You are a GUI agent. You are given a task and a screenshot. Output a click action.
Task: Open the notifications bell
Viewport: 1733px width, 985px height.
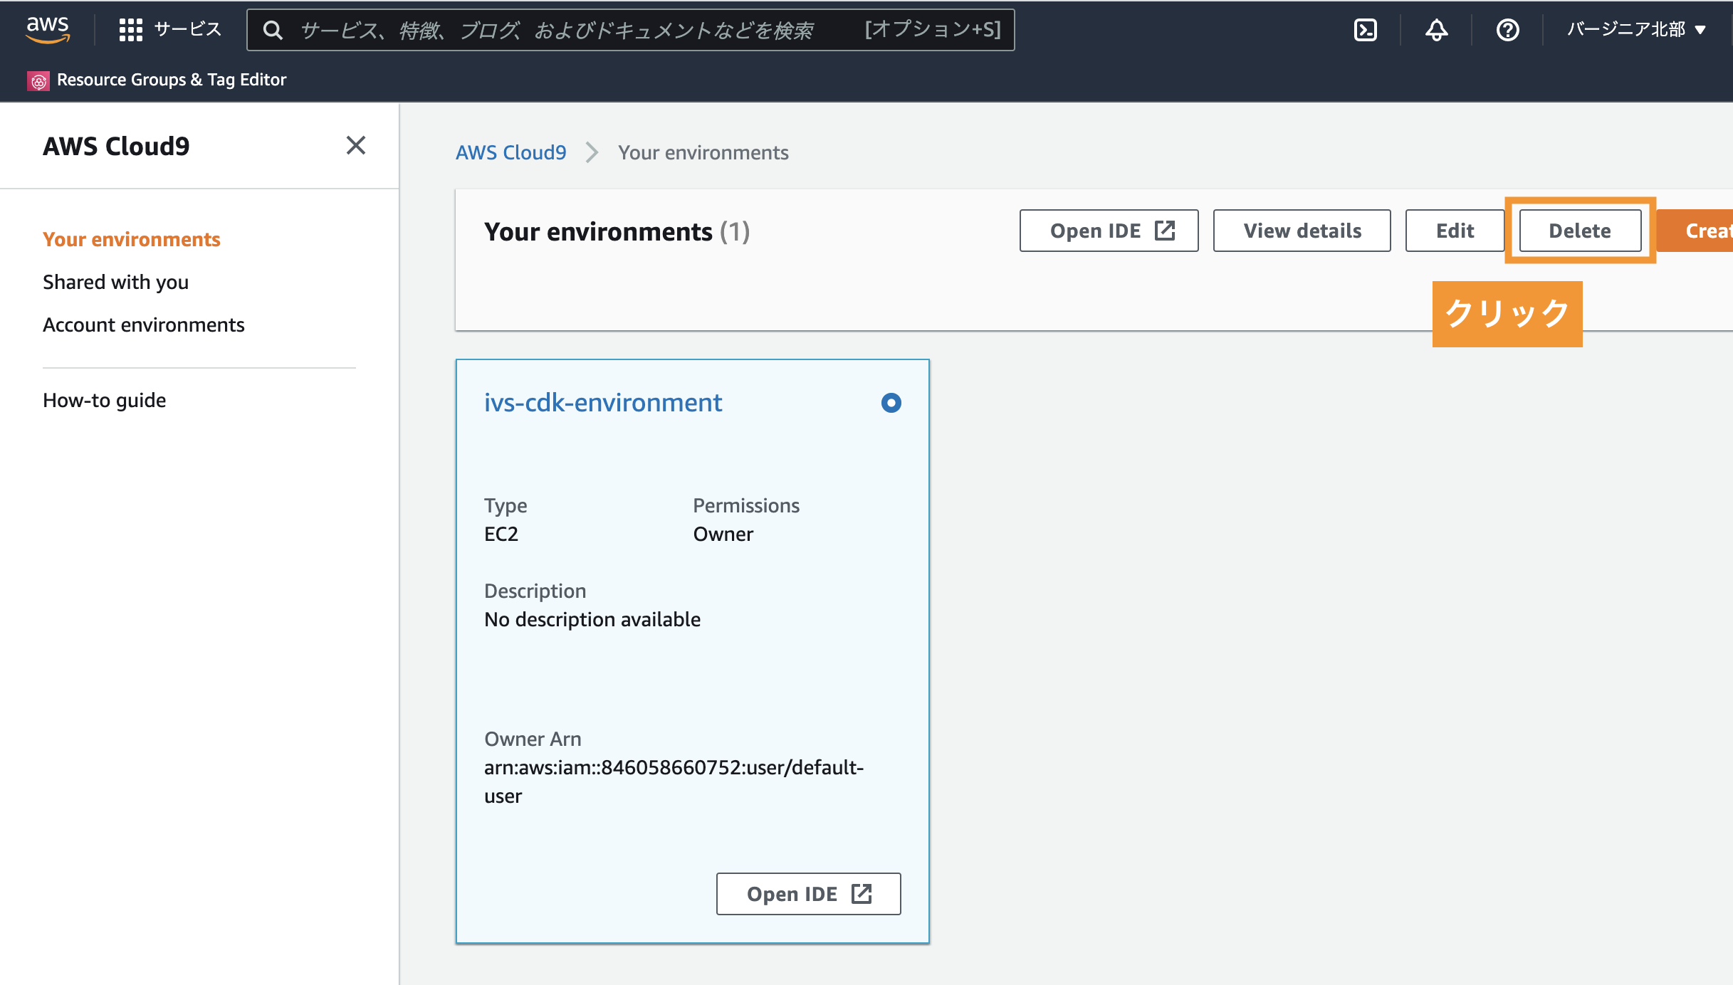pos(1437,29)
